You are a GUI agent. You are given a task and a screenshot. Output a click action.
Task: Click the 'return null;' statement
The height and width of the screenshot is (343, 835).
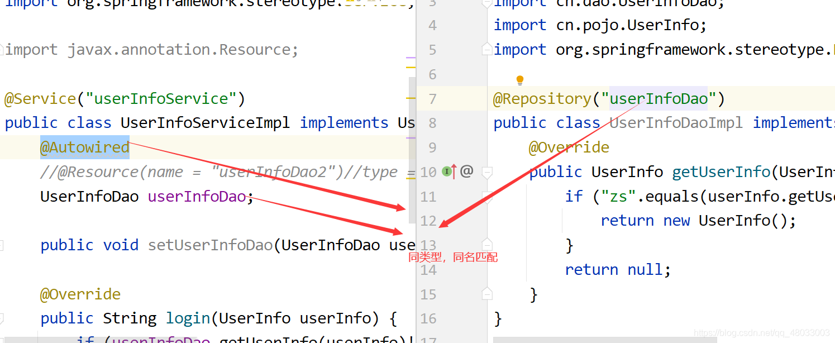click(x=618, y=270)
